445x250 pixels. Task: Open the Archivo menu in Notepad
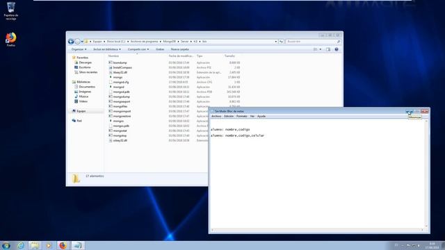(x=216, y=116)
